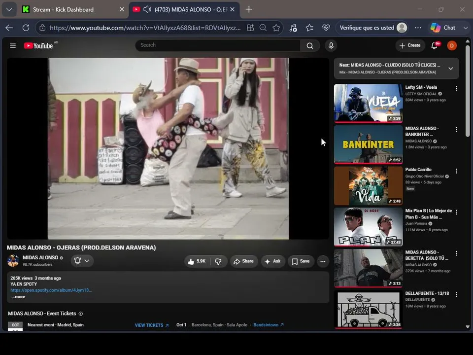Open the YouTube hamburger guide menu
This screenshot has width=473, height=355.
click(x=13, y=46)
